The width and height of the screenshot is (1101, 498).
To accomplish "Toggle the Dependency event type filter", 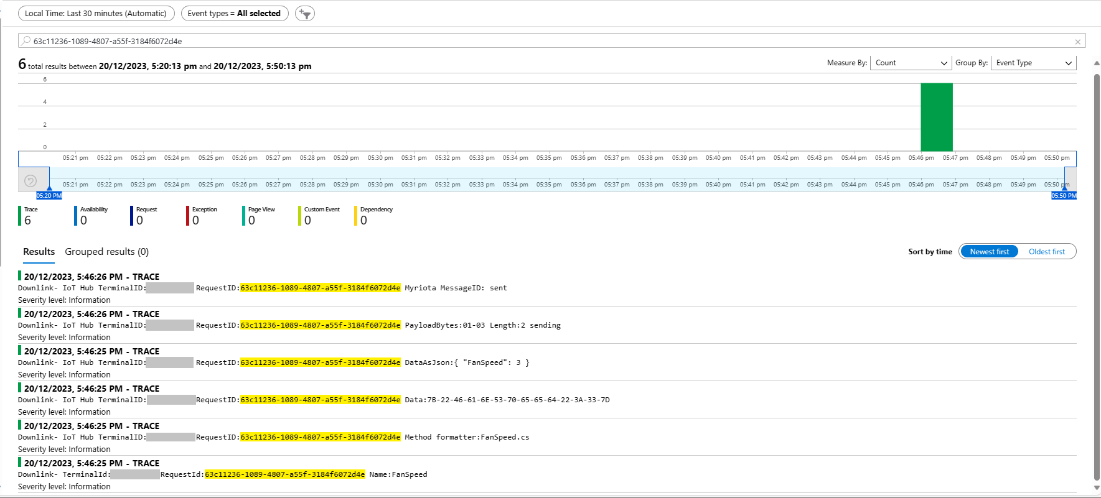I will coord(375,216).
